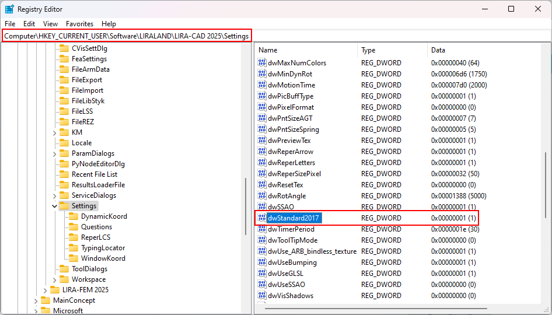This screenshot has height=315, width=552.
Task: Select the dwTimerPeriod value row
Action: [x=291, y=229]
